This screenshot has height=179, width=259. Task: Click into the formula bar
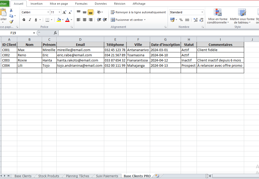click(159, 33)
